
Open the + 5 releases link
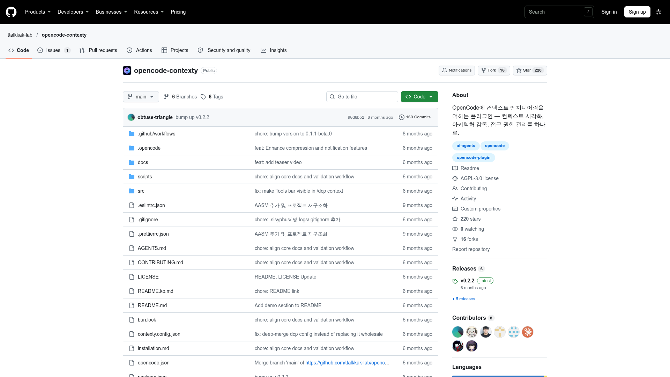463,299
